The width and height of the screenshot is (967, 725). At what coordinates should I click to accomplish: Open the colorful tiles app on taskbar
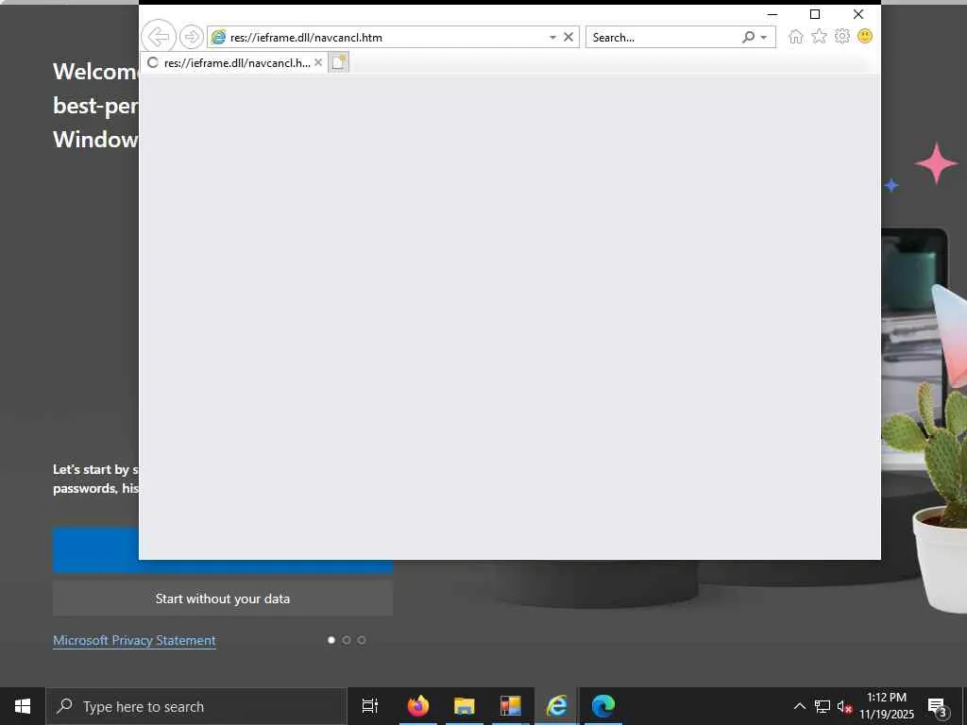tap(511, 706)
